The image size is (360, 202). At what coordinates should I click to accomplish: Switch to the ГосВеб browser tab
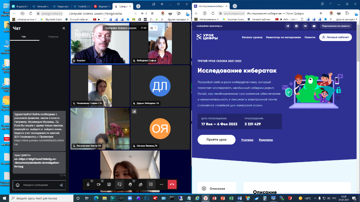(82, 6)
